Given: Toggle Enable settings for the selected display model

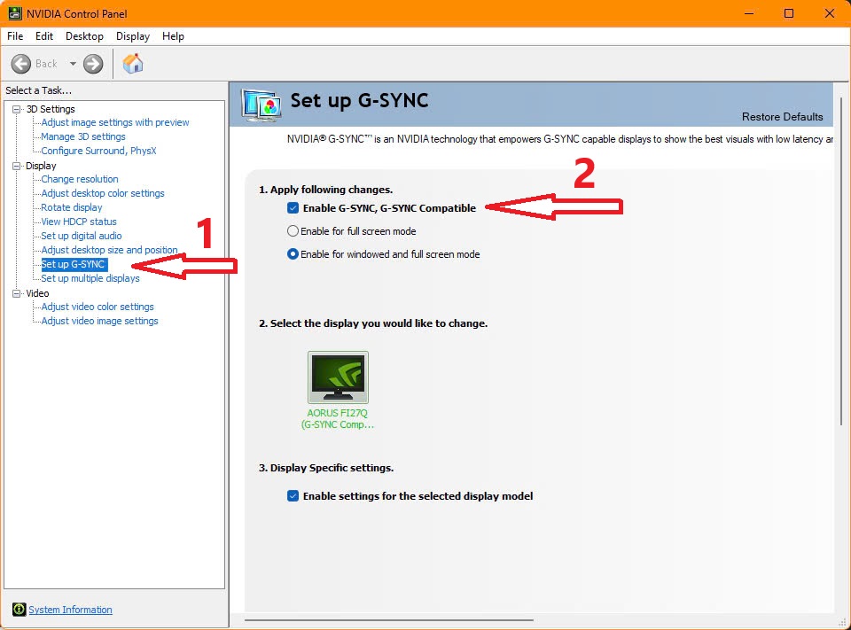Looking at the screenshot, I should (293, 496).
